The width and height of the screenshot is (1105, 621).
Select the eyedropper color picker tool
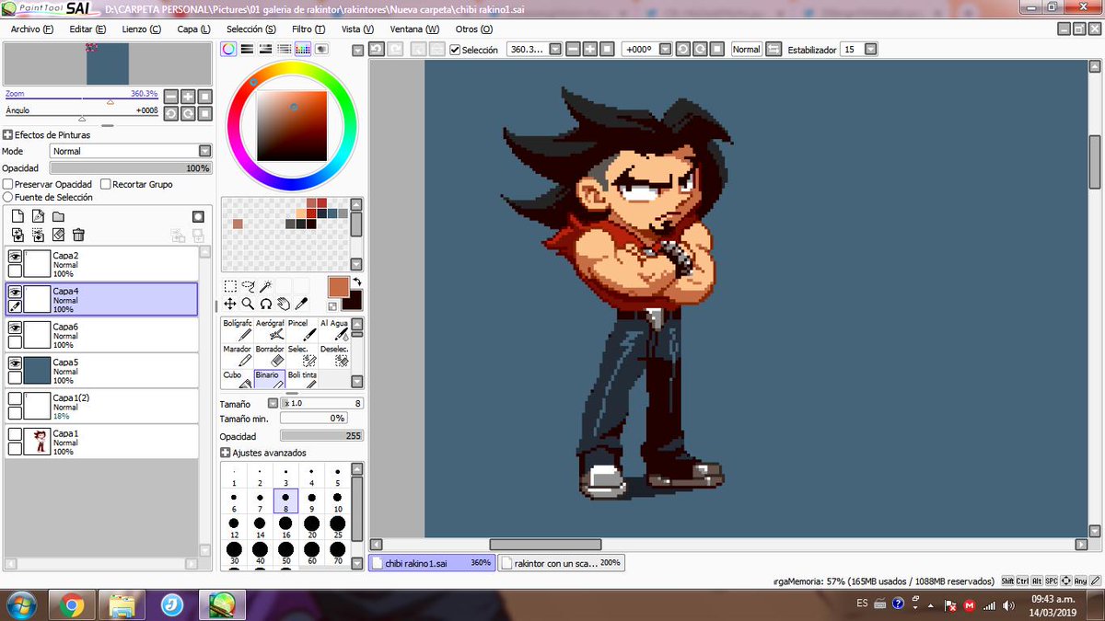click(x=301, y=304)
